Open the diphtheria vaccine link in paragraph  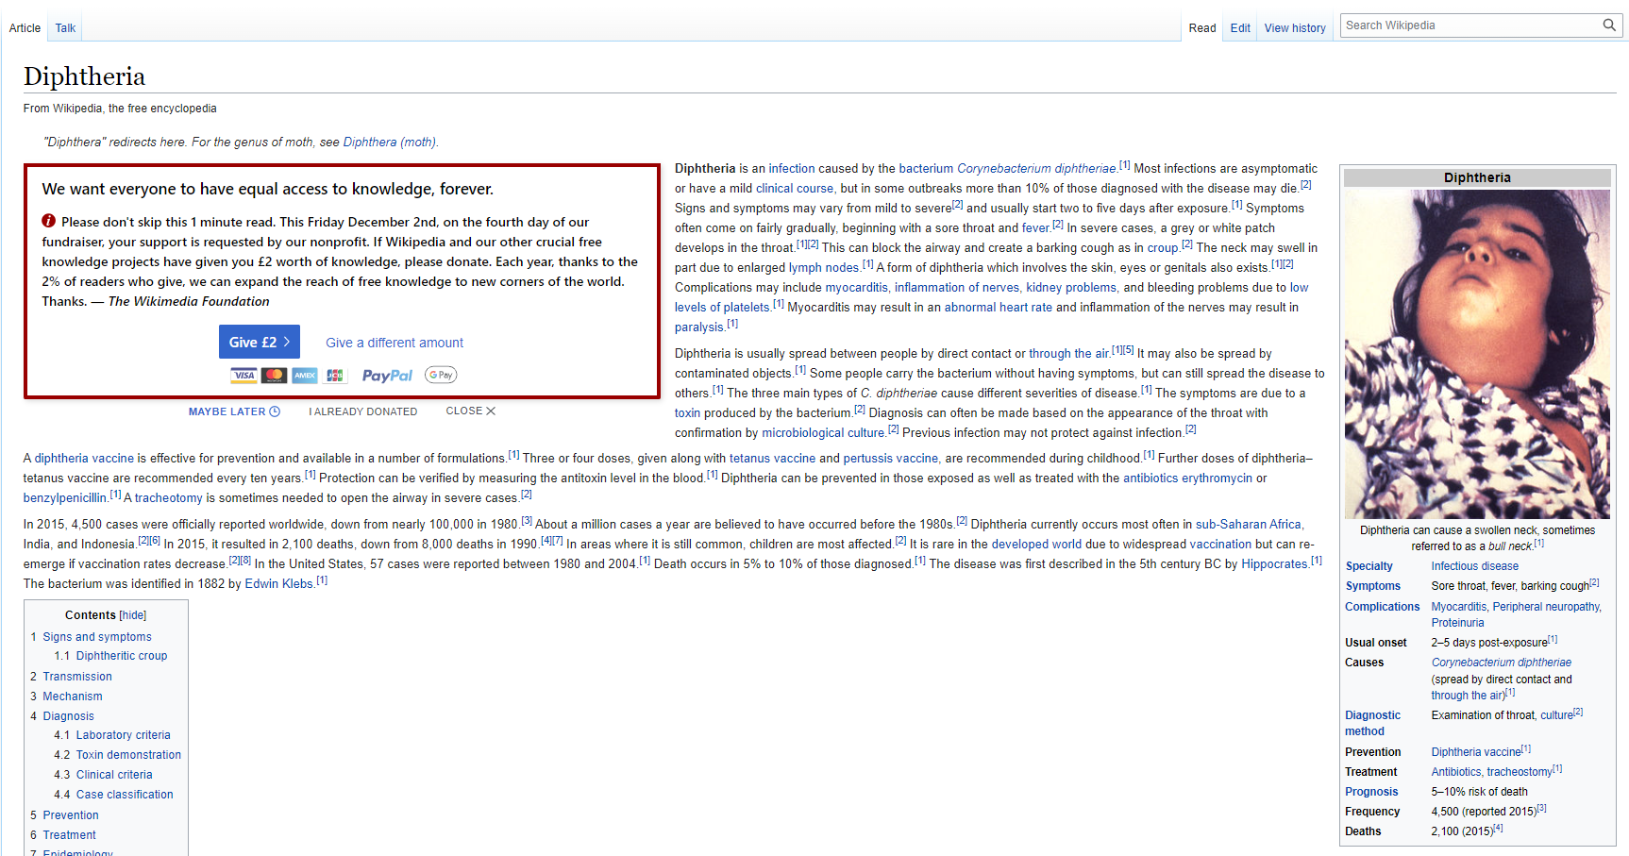point(84,459)
